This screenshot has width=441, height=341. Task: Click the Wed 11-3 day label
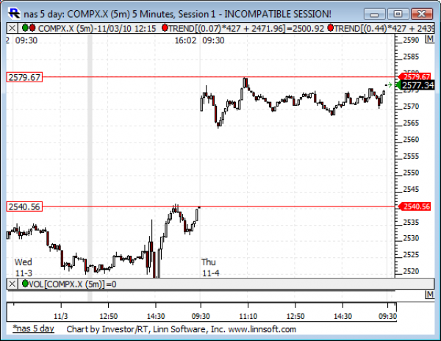click(x=24, y=268)
